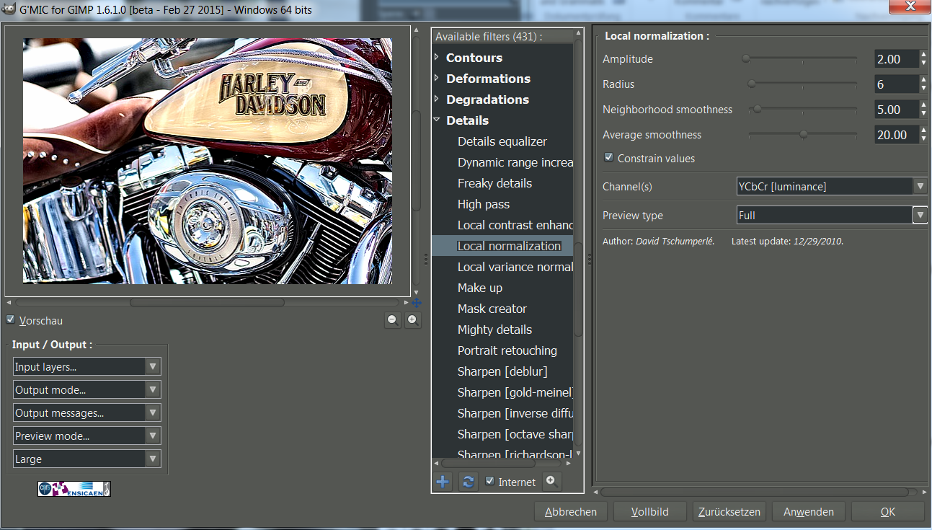The width and height of the screenshot is (932, 530).
Task: Click the Average smoothness slider handle
Action: point(803,135)
